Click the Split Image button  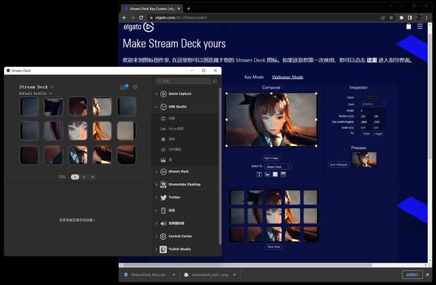click(x=271, y=158)
